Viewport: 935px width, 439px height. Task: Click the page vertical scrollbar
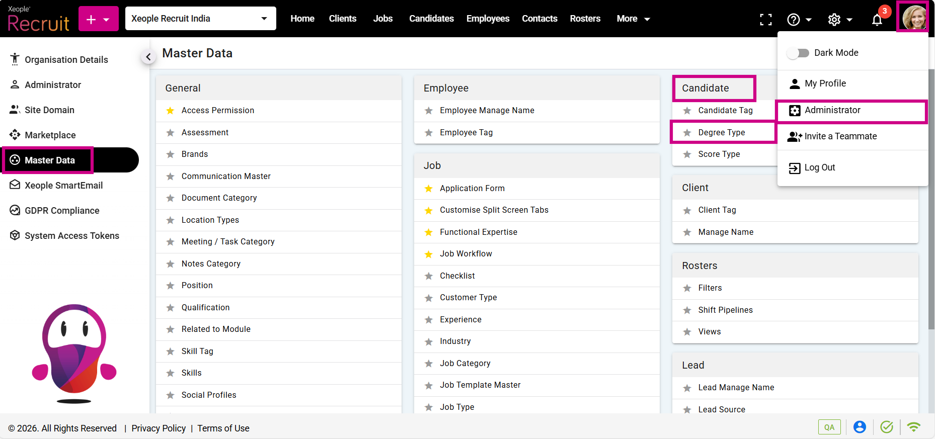click(x=931, y=201)
